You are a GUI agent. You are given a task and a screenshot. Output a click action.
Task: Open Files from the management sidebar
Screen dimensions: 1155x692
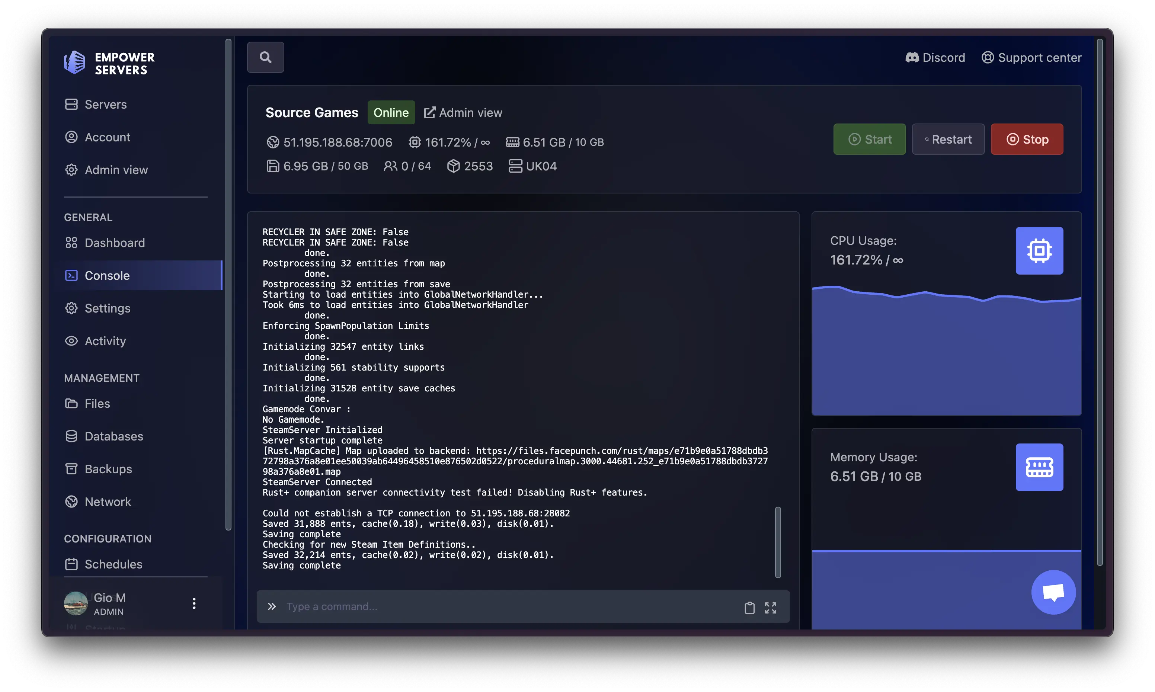click(96, 403)
